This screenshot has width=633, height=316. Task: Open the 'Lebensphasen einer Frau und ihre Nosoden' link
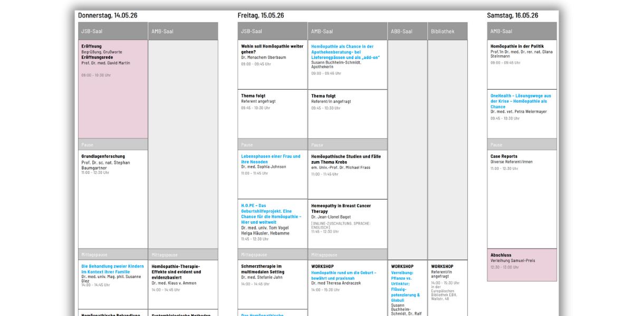click(271, 159)
